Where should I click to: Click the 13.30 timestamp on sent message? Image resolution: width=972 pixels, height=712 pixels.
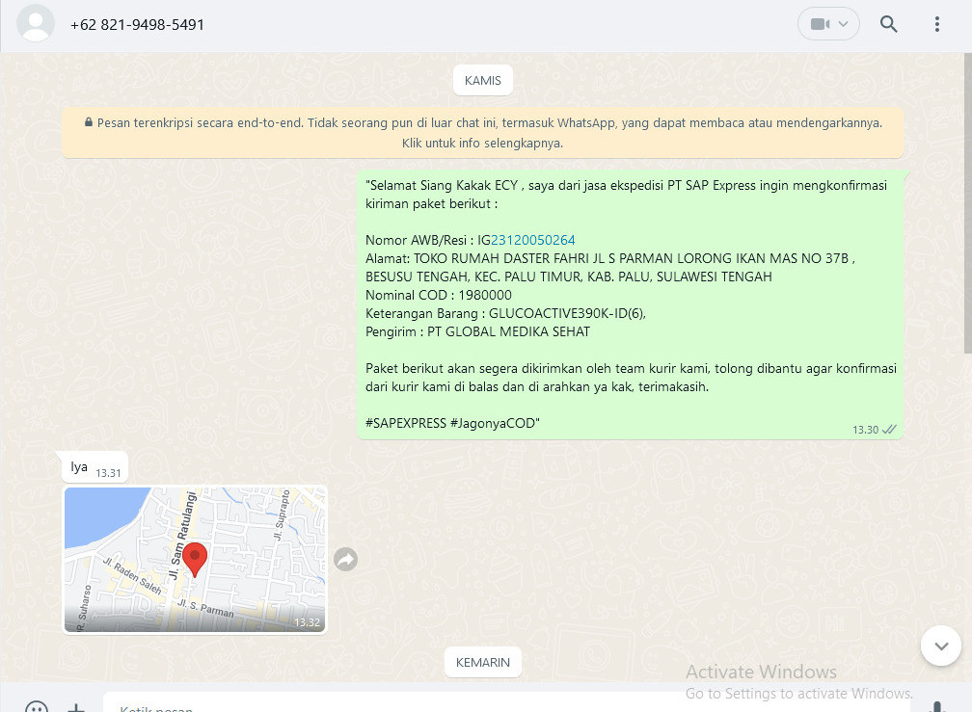point(865,430)
